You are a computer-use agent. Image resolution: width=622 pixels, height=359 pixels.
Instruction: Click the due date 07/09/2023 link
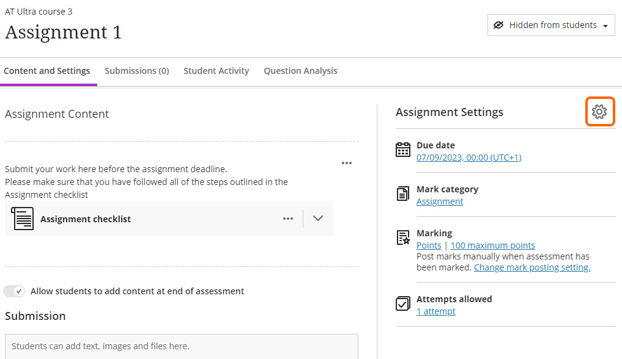(x=468, y=158)
